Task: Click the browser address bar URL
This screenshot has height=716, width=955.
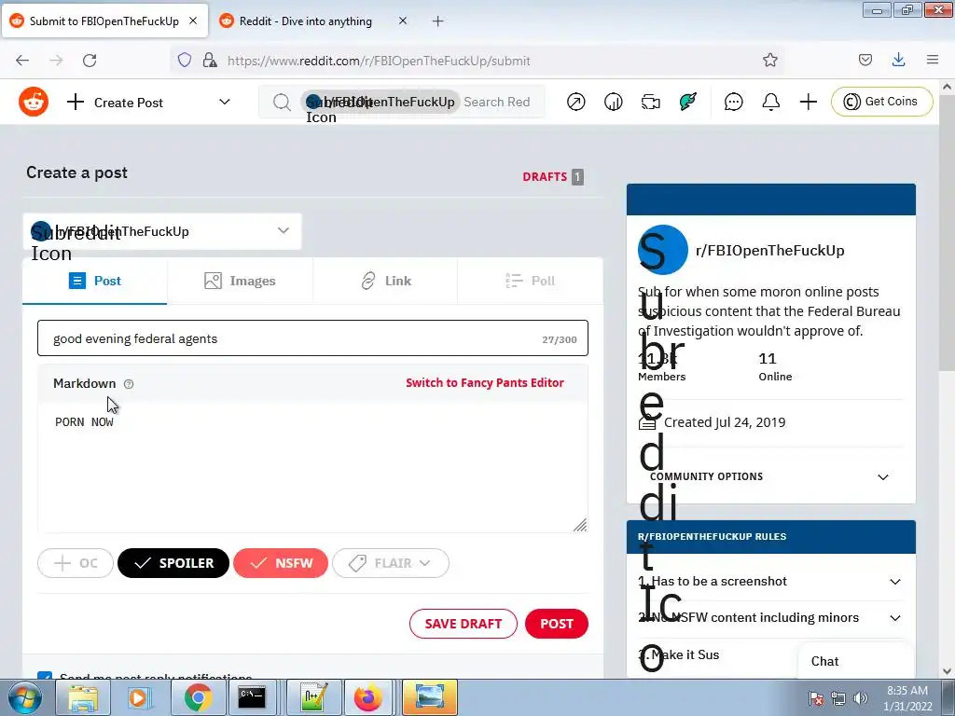Action: point(379,61)
